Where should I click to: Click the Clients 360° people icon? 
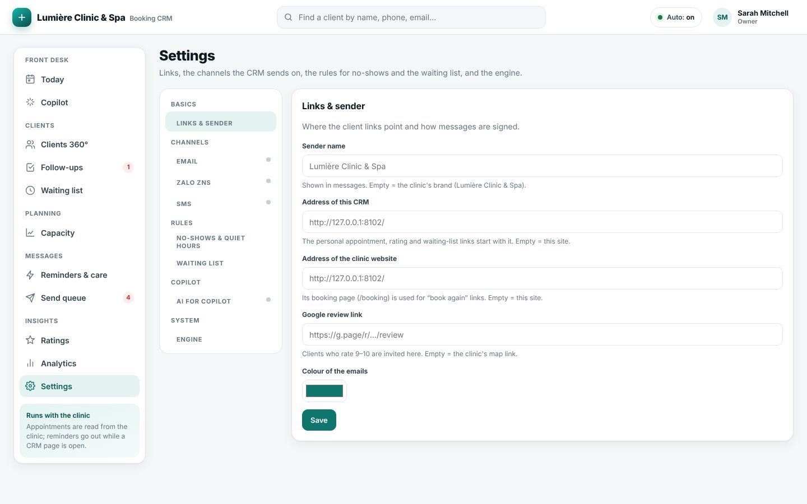tap(30, 144)
